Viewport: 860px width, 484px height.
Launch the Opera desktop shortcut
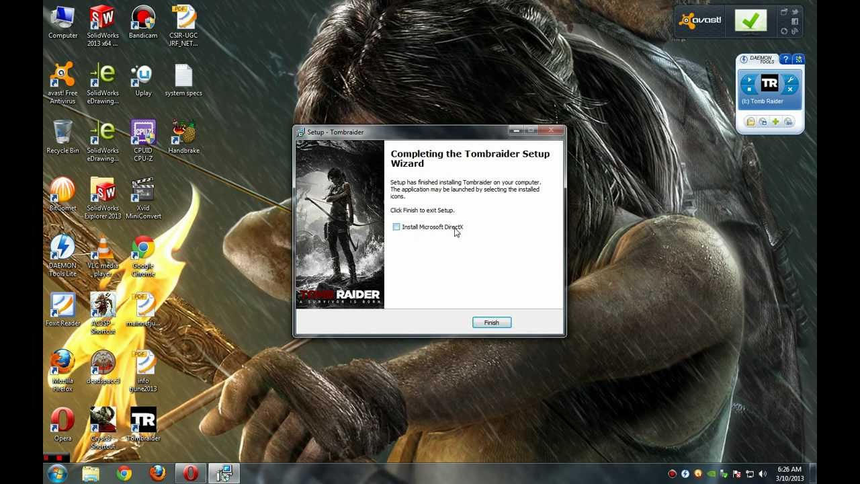[62, 425]
